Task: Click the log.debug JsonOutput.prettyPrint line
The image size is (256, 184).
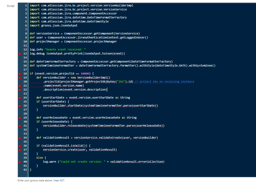Action: click(77, 53)
